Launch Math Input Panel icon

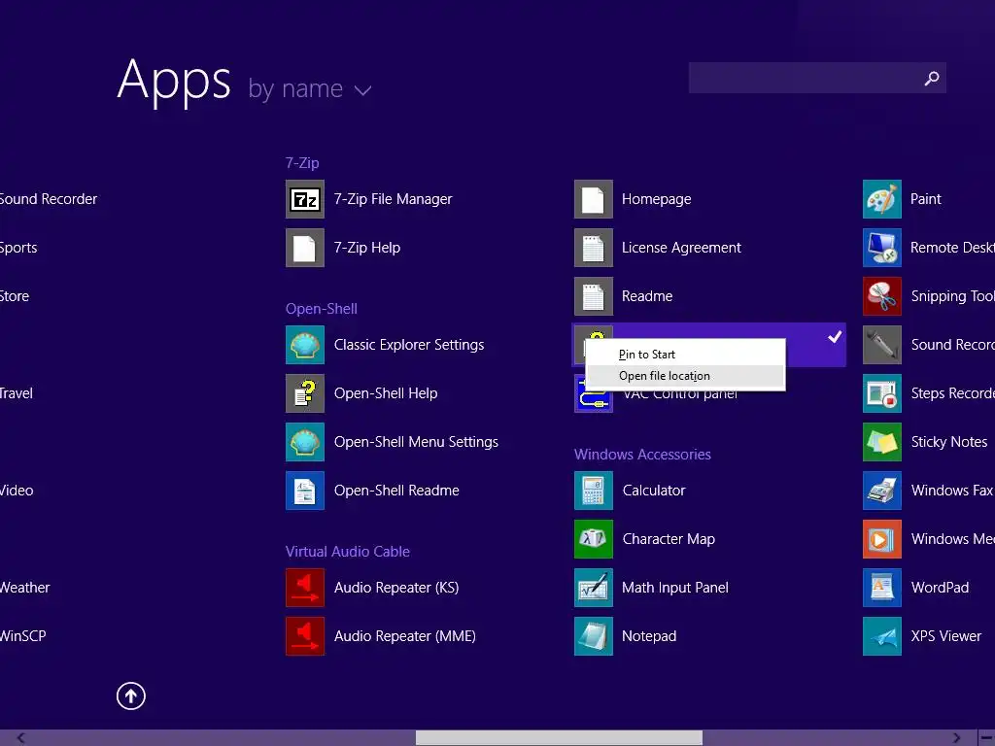point(594,588)
